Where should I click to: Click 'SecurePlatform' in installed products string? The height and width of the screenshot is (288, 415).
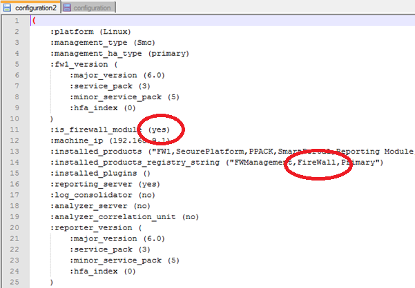210,152
